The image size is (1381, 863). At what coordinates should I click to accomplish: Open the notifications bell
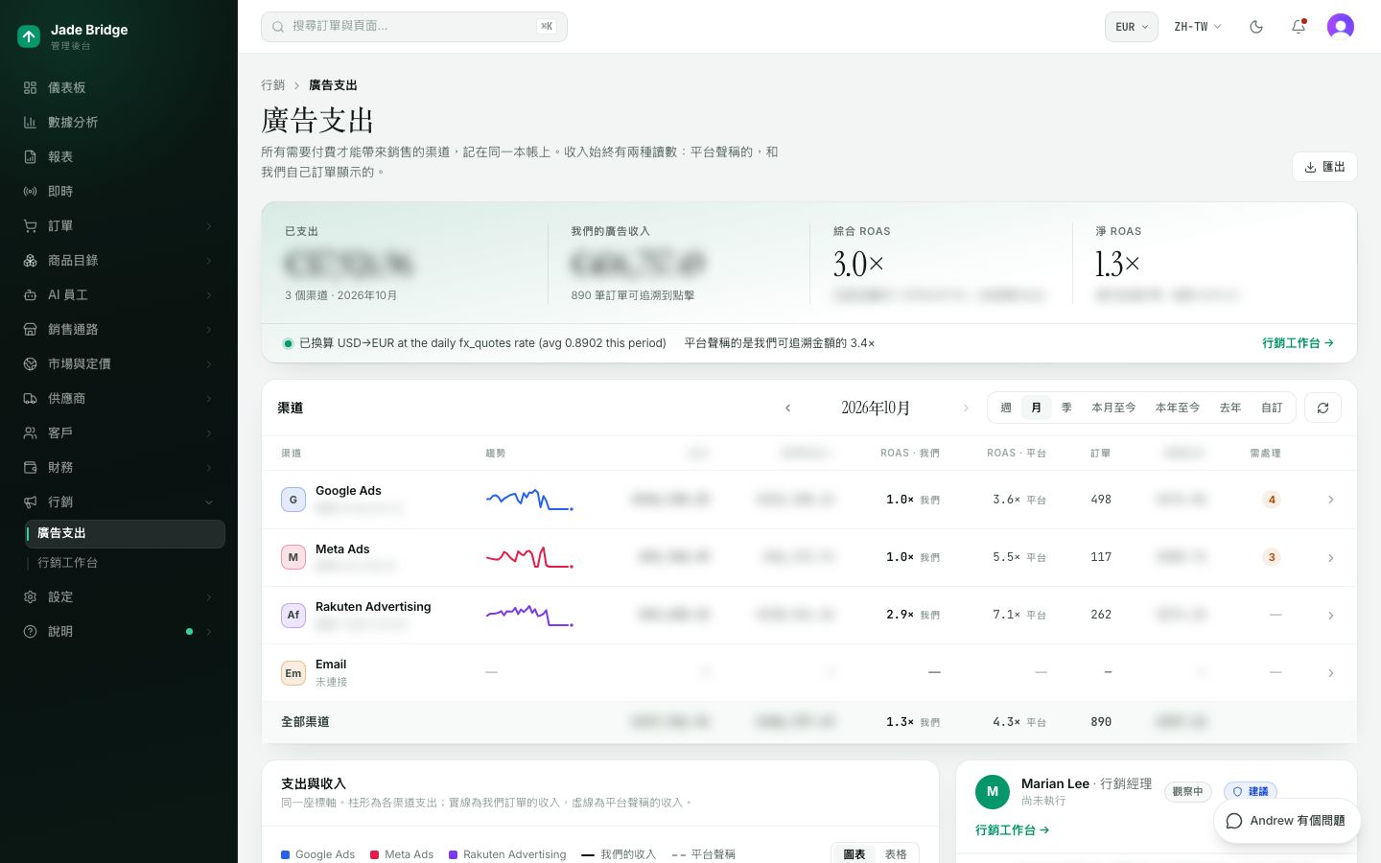tap(1299, 27)
